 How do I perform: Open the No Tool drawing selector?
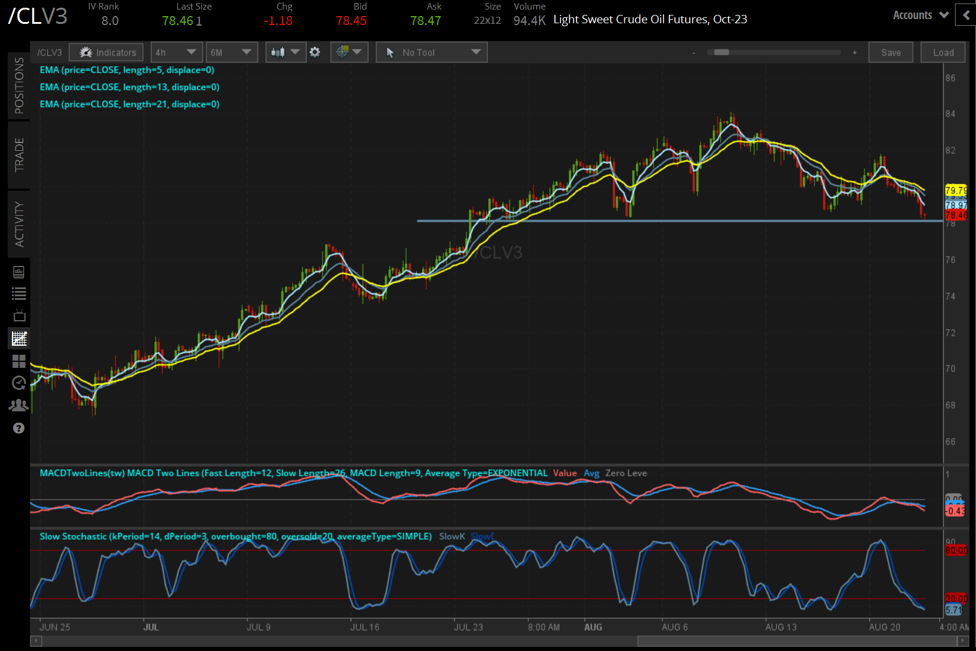431,52
